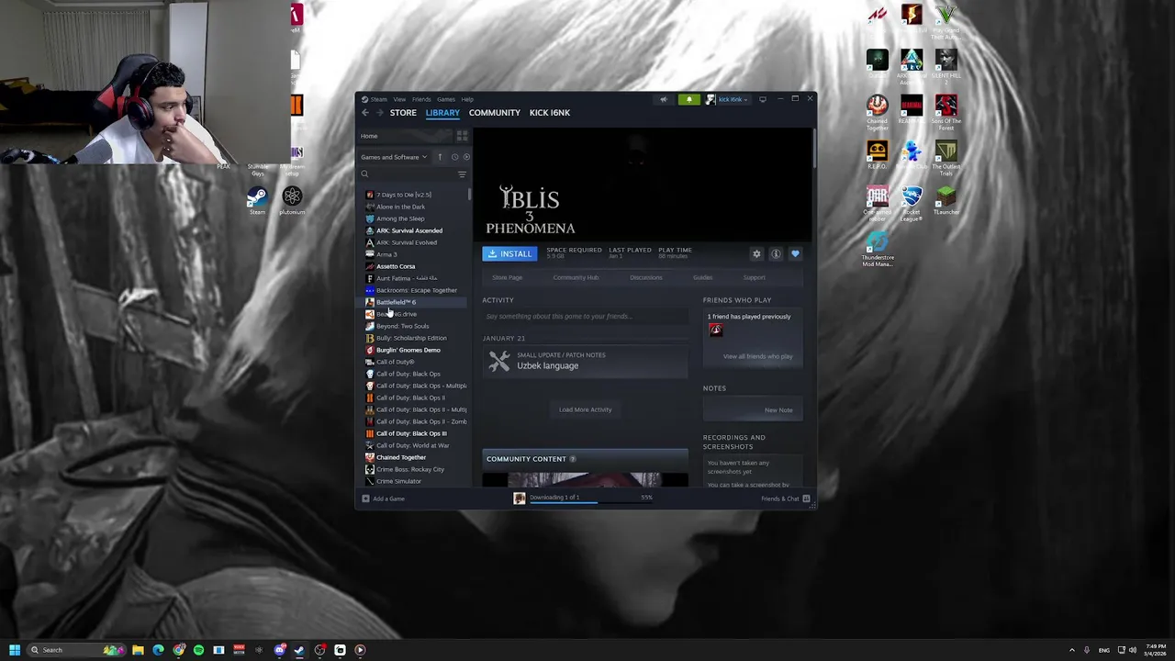Open plutonium desktop shortcut

[292, 200]
